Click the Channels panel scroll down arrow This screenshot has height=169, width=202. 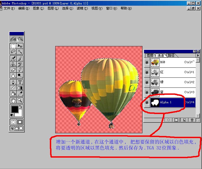click(198, 116)
